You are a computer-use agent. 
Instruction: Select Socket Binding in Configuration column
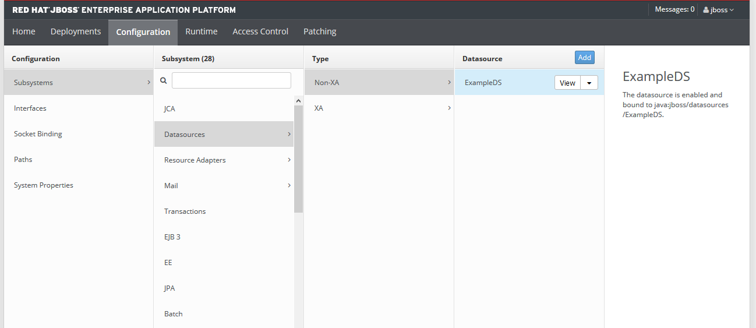pos(79,134)
